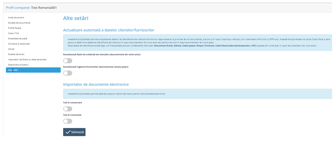Click Importator de documente electronice heading
Image resolution: width=335 pixels, height=149 pixels.
point(96,84)
